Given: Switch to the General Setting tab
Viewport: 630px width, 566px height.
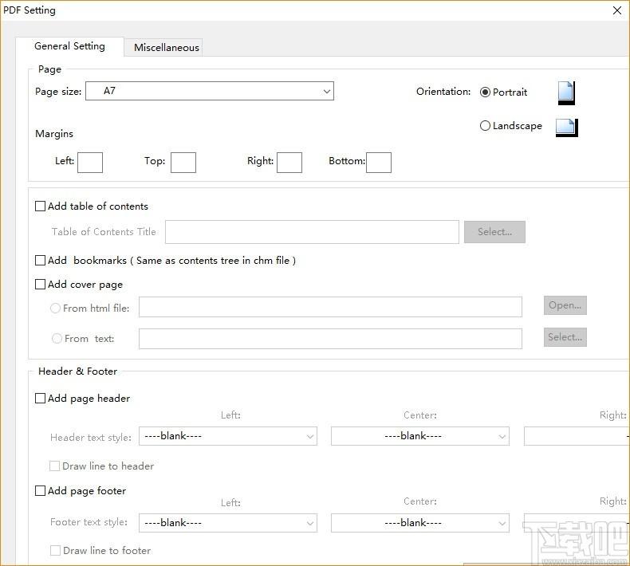Looking at the screenshot, I should tap(69, 46).
